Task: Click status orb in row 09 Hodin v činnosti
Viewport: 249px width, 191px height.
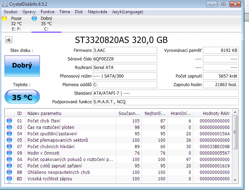Action: (x=9, y=153)
